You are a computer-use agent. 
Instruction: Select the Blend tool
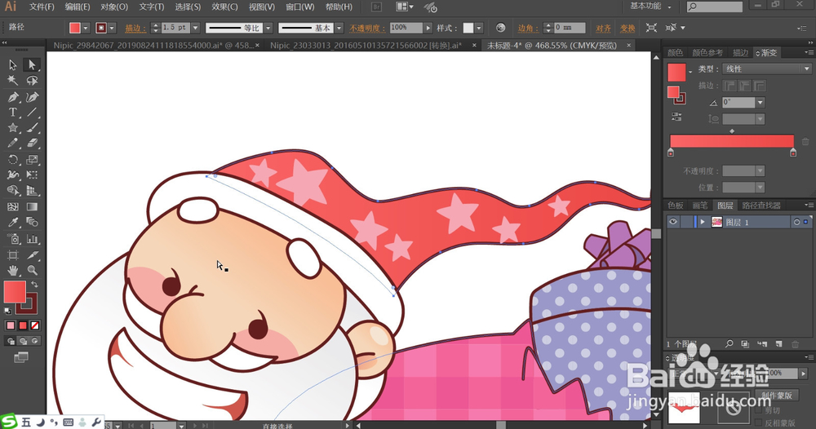click(x=32, y=223)
